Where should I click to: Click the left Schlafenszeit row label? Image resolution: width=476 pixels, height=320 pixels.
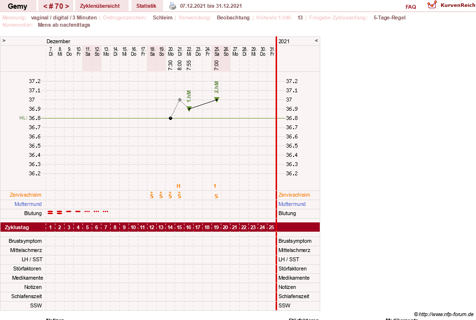27,296
